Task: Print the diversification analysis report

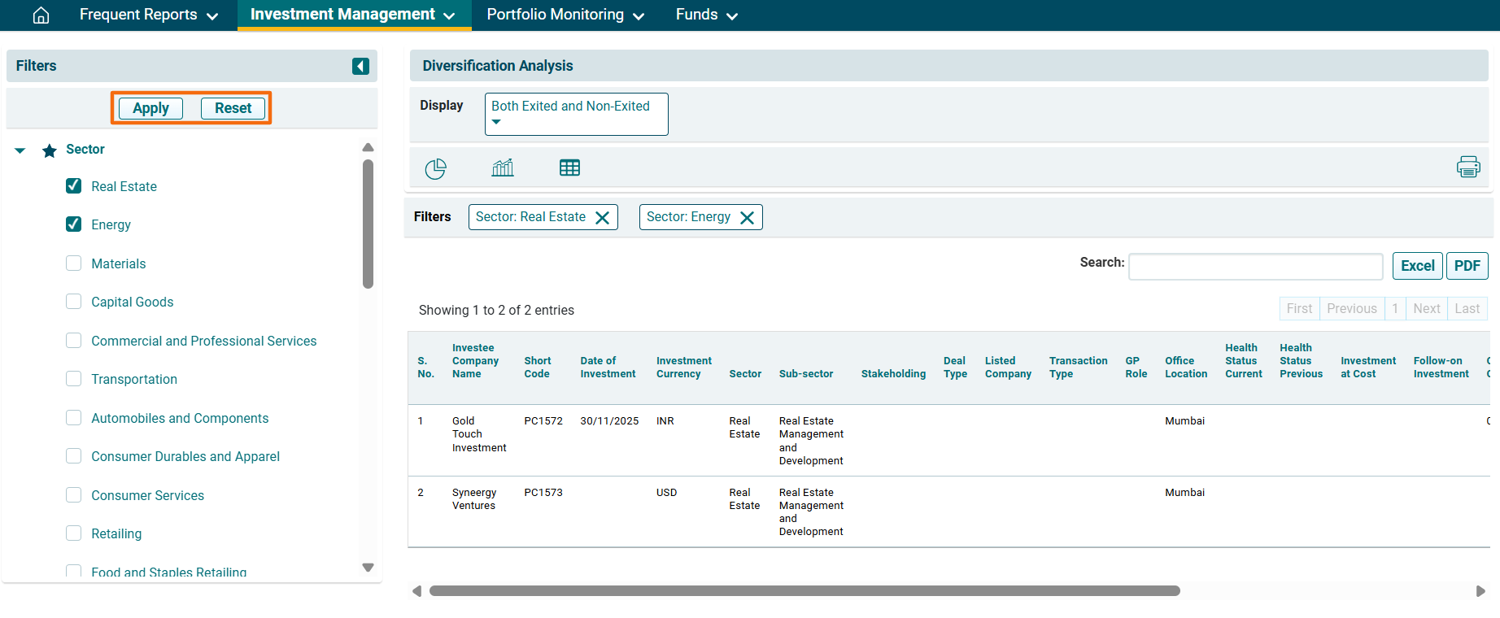Action: (1467, 168)
